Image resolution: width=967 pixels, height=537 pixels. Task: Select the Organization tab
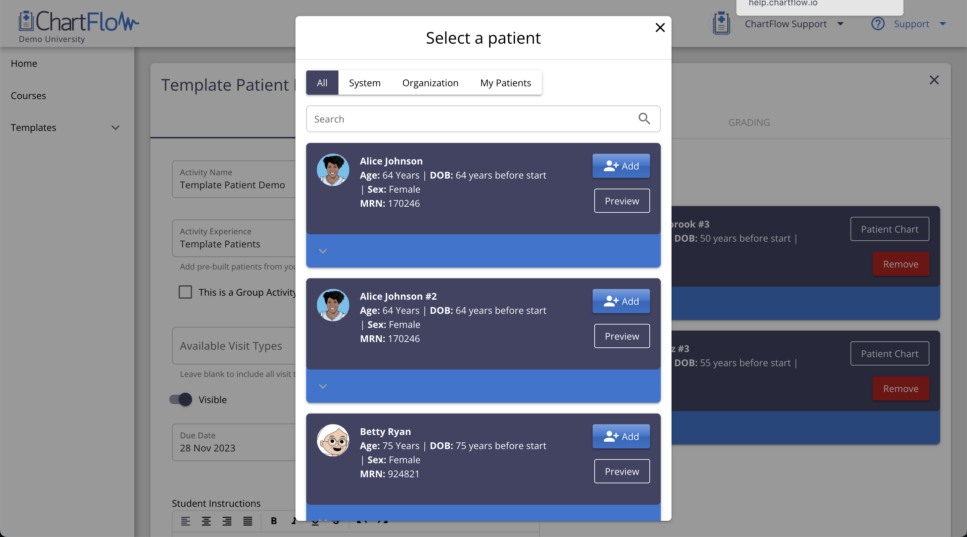[x=430, y=83]
